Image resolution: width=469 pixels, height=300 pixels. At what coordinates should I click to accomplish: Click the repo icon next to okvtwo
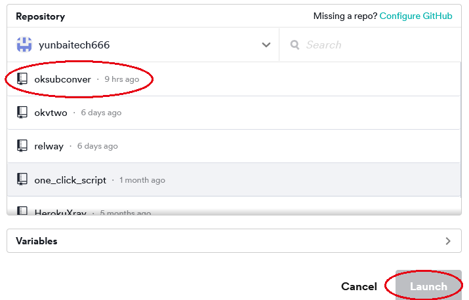[x=22, y=112]
